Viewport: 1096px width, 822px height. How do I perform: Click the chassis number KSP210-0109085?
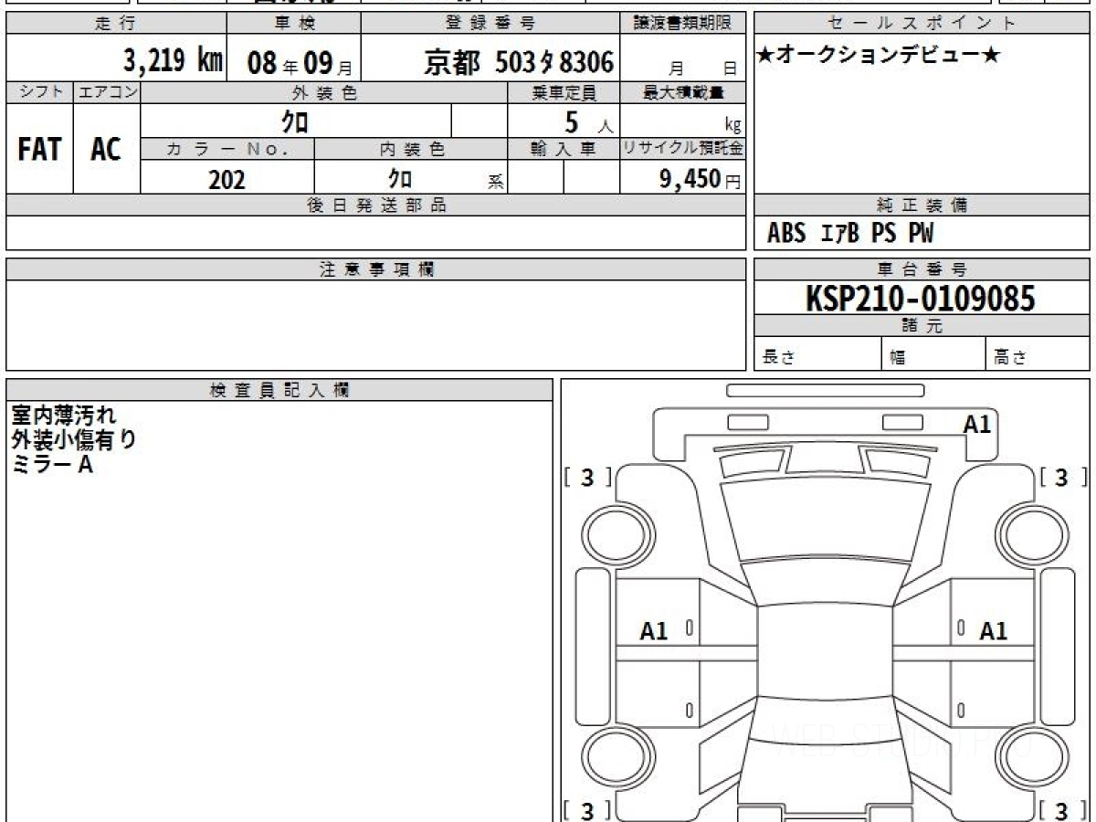920,299
